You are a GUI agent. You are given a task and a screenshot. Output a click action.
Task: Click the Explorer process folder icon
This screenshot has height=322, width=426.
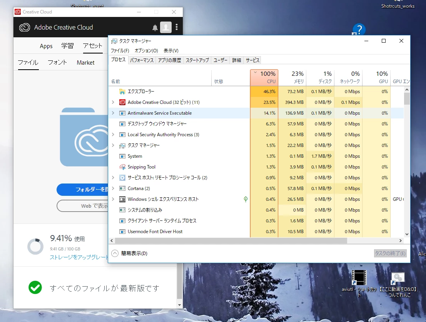pos(122,92)
